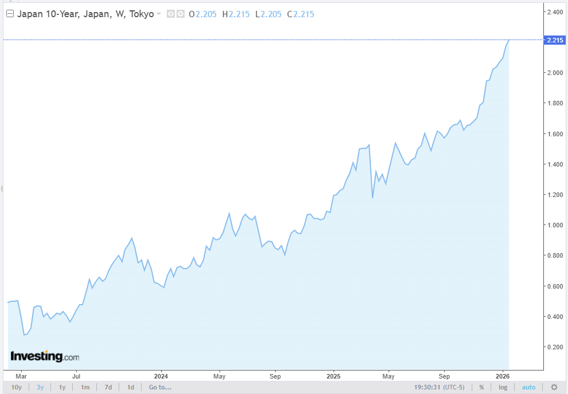This screenshot has width=568, height=394.
Task: Select the 10y range button
Action: click(17, 387)
